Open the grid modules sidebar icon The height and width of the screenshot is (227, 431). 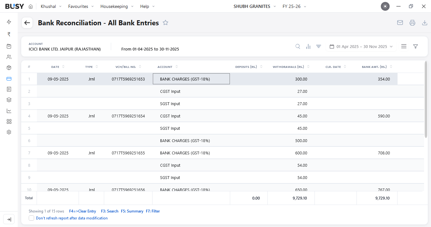click(x=9, y=122)
